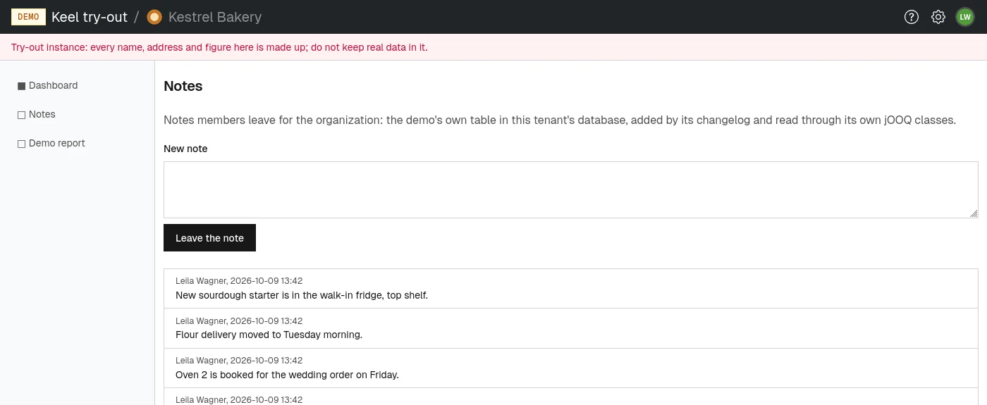Viewport: 987px width, 405px height.
Task: Click the notes description paragraph
Action: tap(560, 120)
